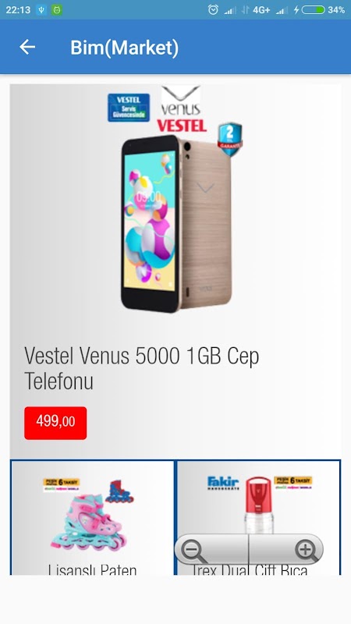Image resolution: width=351 pixels, height=624 pixels.
Task: Tap the back arrow icon
Action: coord(27,48)
